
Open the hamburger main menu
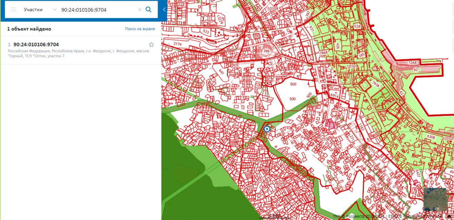point(14,10)
